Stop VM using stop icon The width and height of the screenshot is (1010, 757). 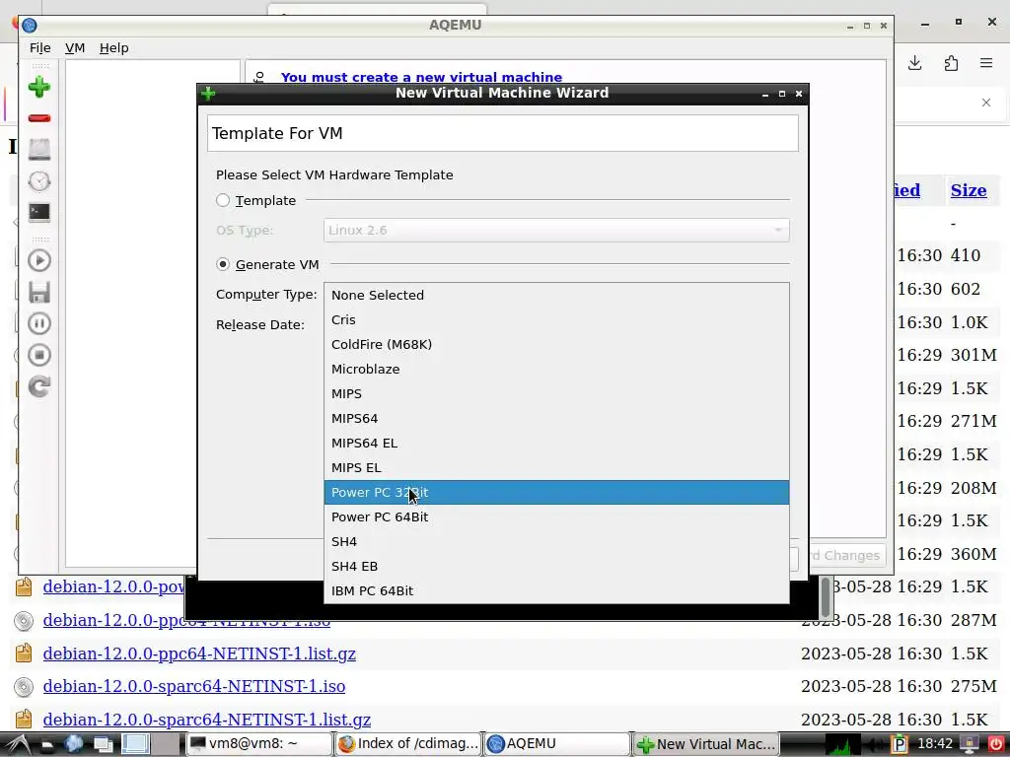point(39,355)
